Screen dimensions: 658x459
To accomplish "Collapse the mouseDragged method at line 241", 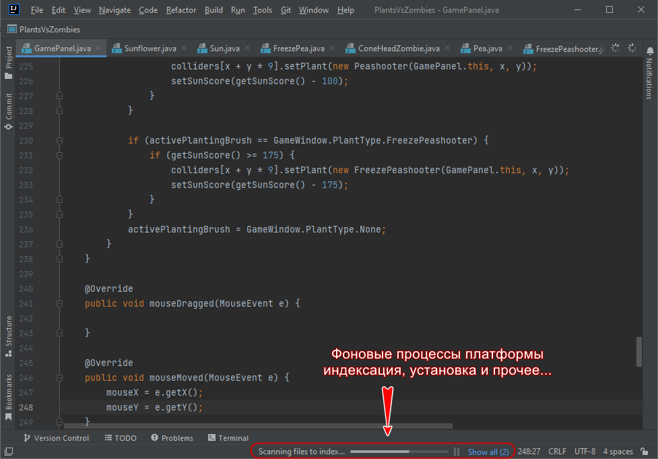I will pos(59,303).
